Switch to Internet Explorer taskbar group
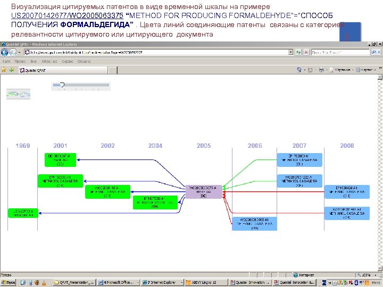This screenshot has height=287, width=383. (x=162, y=283)
